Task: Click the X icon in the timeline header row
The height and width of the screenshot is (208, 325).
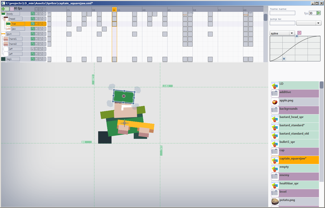Action: [x=44, y=9]
